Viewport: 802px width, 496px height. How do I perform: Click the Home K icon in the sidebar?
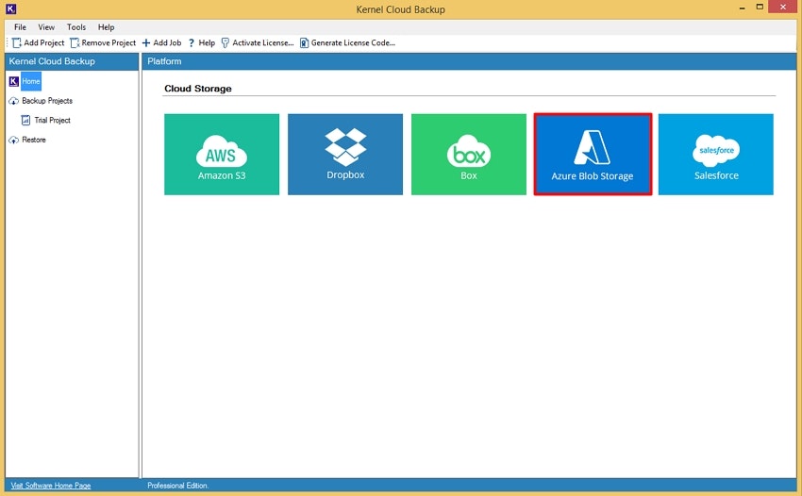14,81
